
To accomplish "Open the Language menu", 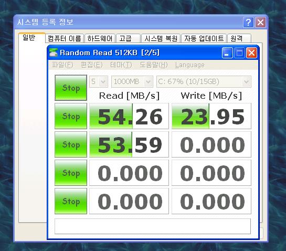I will 189,65.
